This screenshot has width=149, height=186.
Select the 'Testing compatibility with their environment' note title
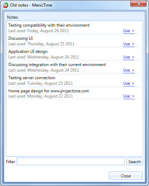click(49, 25)
